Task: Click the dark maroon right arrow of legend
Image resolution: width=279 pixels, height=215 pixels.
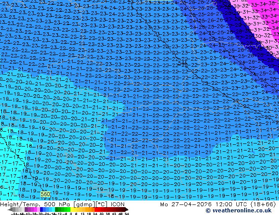Action: [127, 209]
